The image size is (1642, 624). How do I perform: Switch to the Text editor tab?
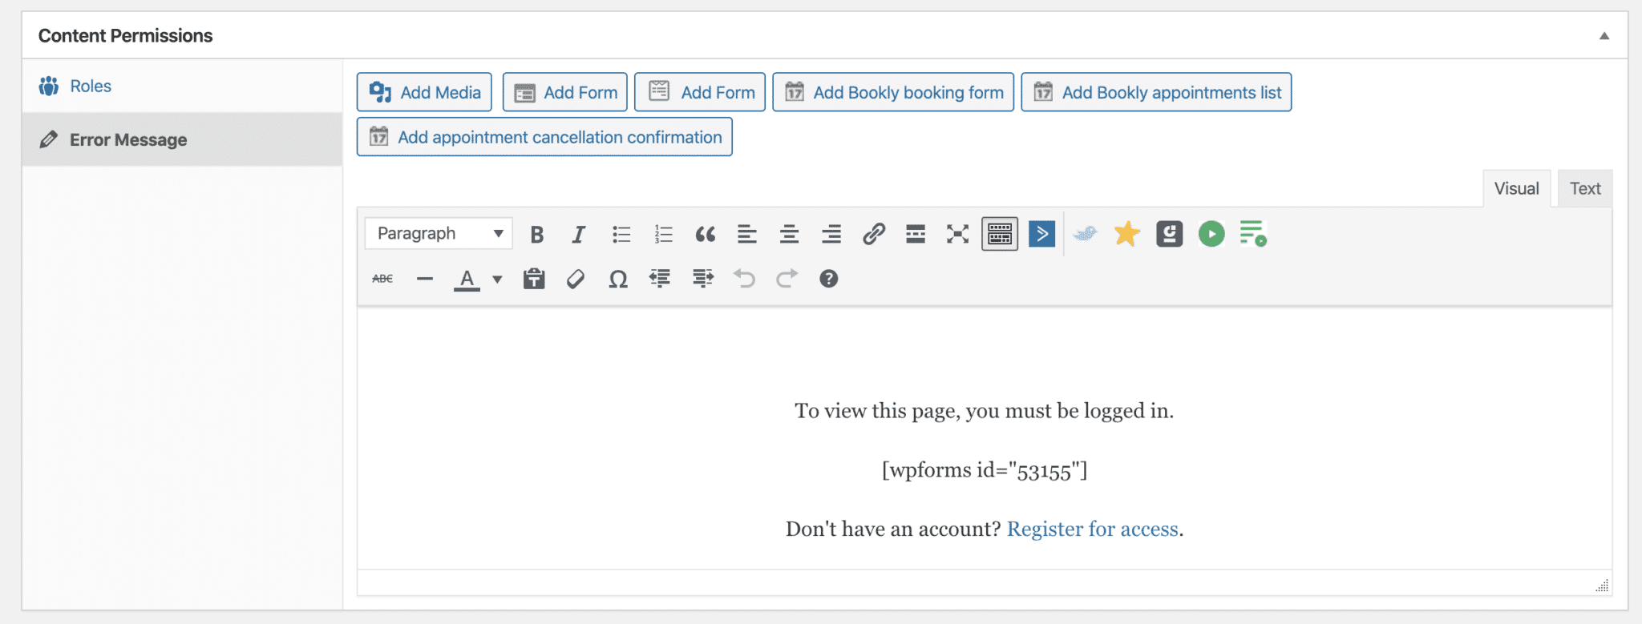pyautogui.click(x=1585, y=188)
